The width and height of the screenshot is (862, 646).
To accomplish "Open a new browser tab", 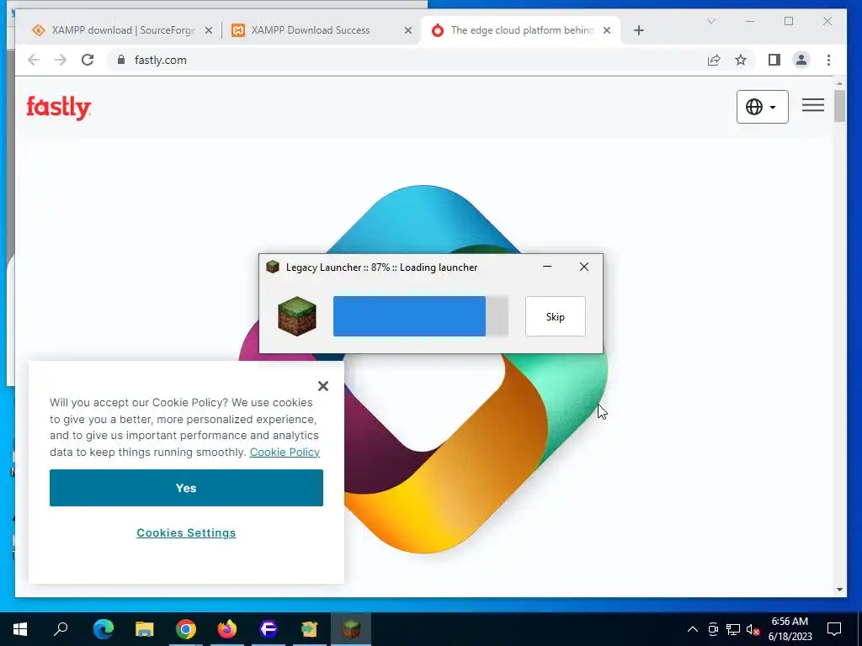I will click(639, 31).
